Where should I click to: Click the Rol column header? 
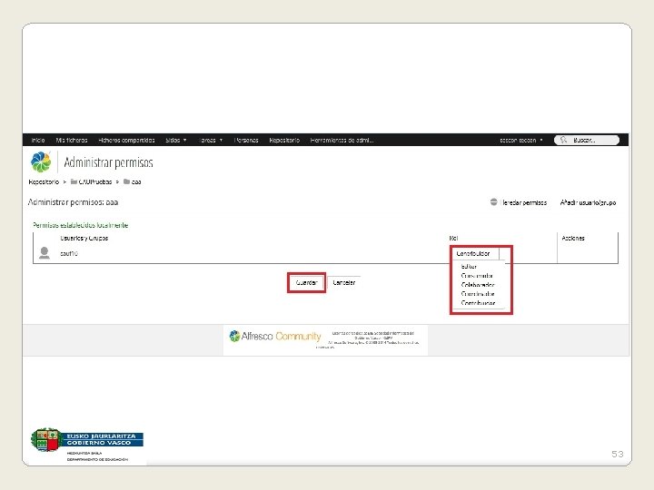pyautogui.click(x=453, y=239)
